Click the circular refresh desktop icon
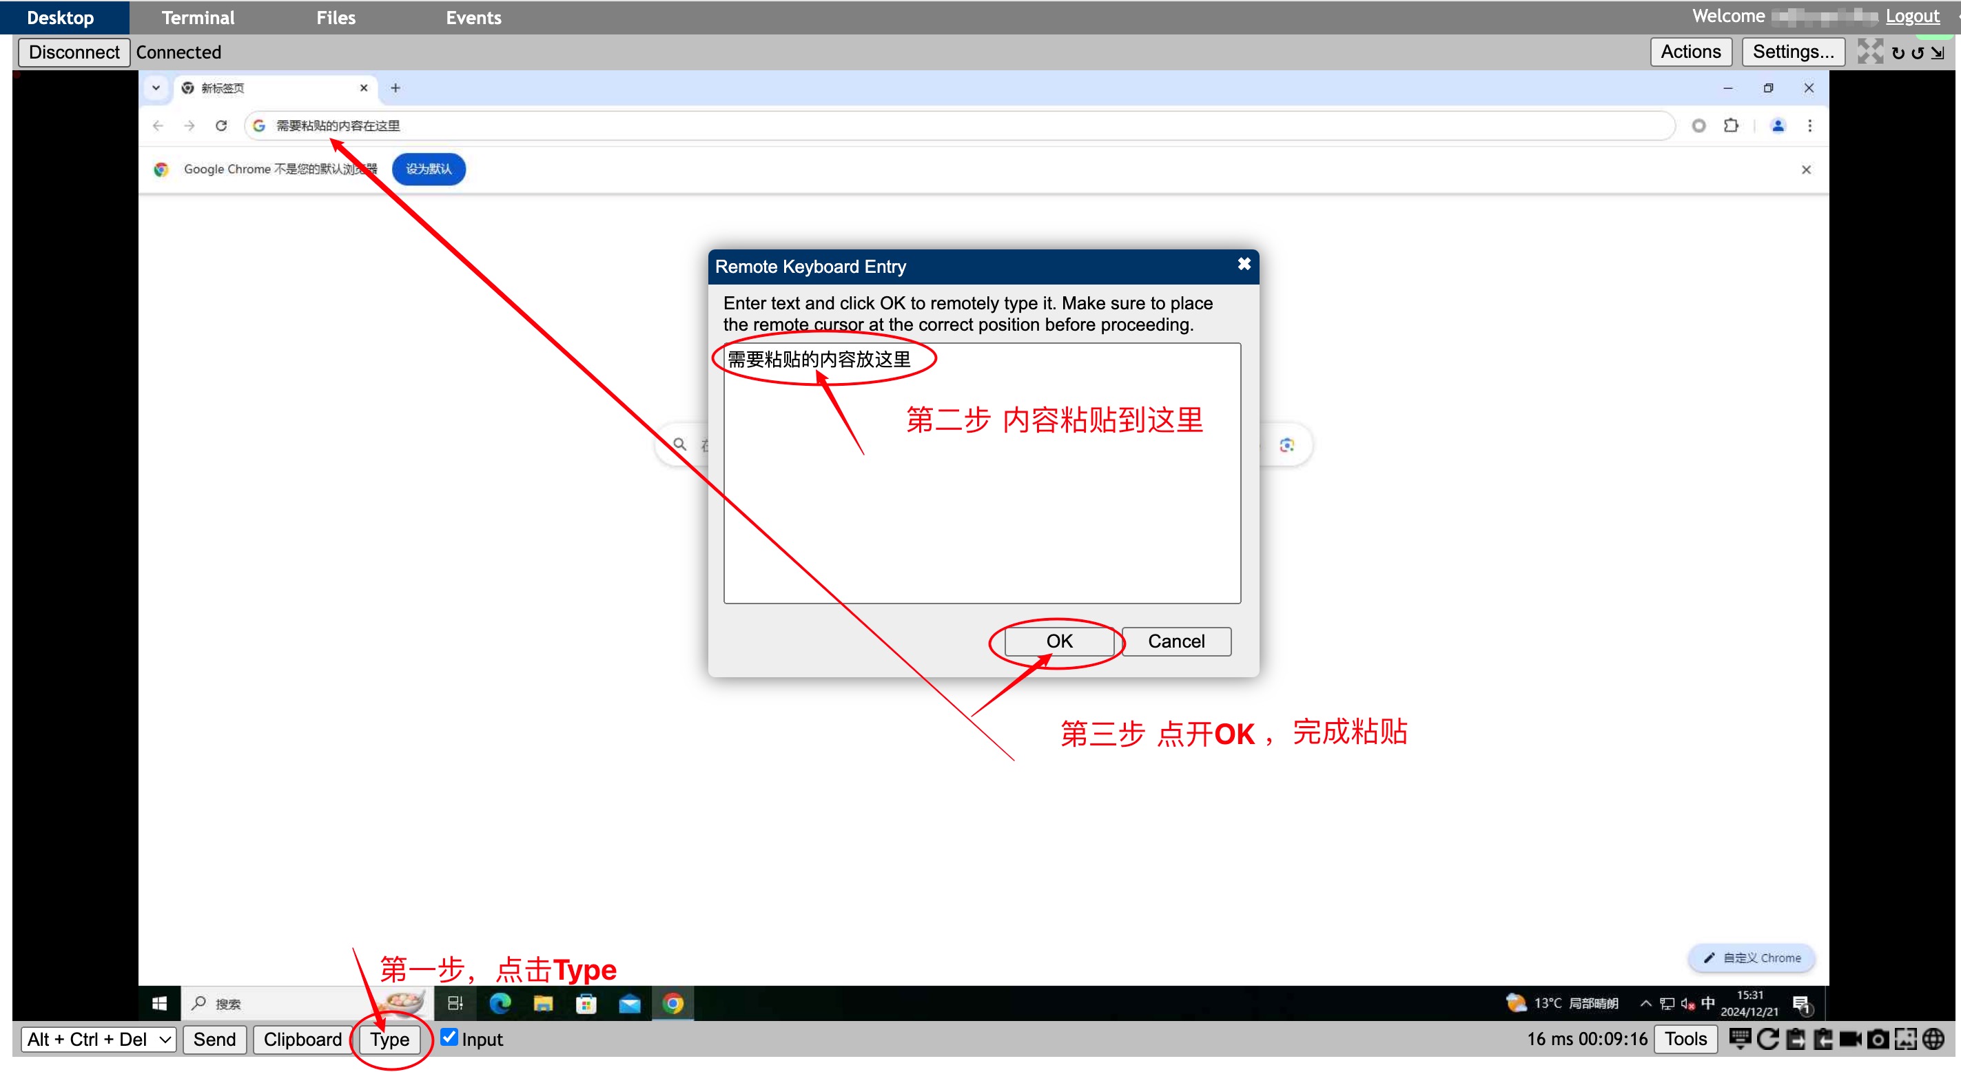This screenshot has height=1072, width=1961. 1767,1038
